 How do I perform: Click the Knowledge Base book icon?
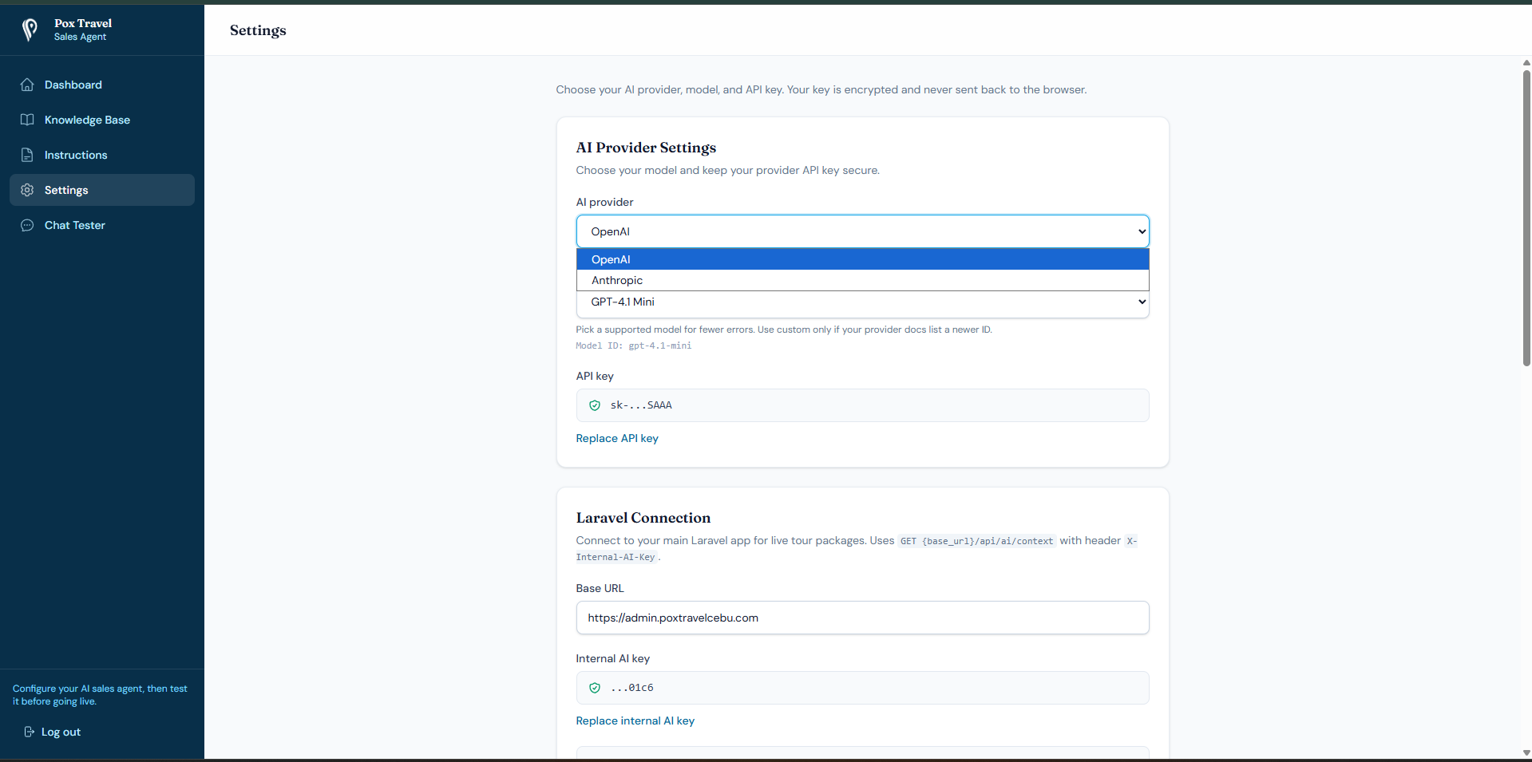27,120
